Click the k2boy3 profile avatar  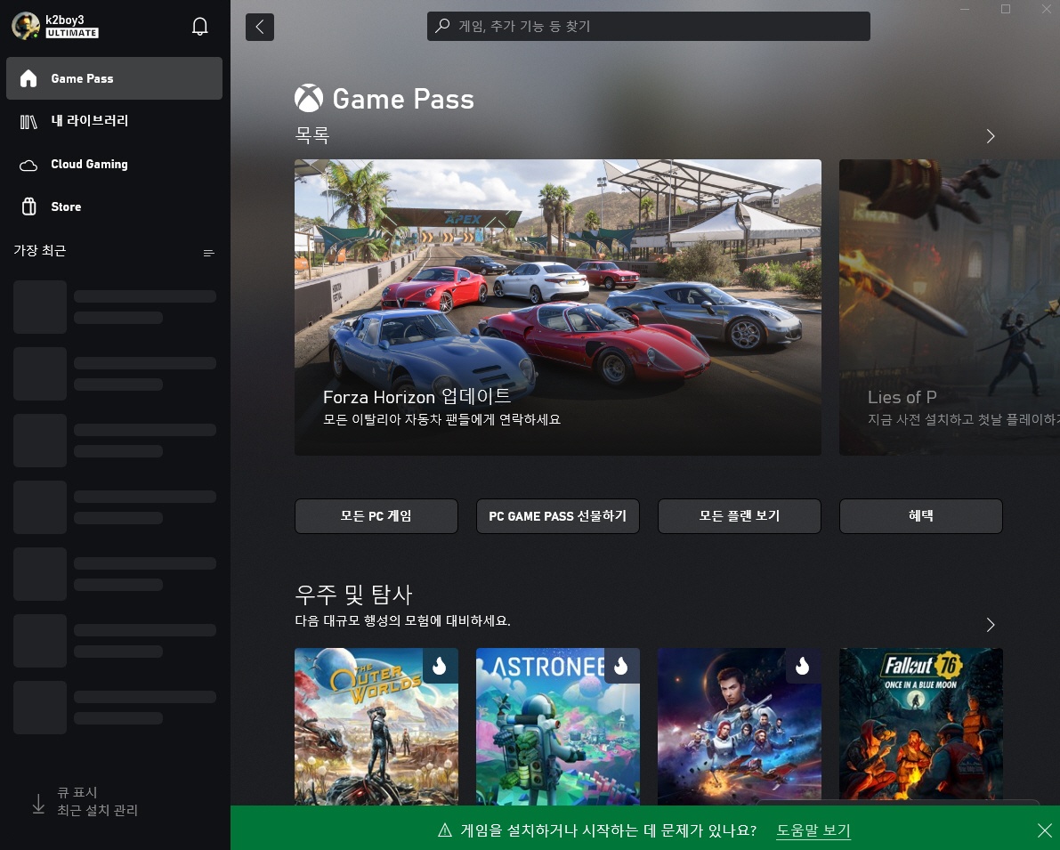pos(26,26)
